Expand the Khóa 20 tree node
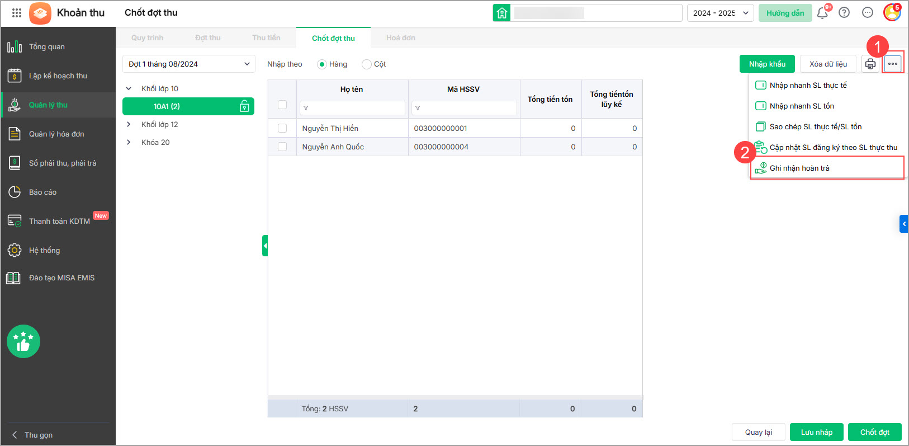This screenshot has height=446, width=909. [x=129, y=142]
